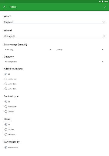Screen dimensions: 109x156
Task: Select Part time hours
Action: pos(10,134)
